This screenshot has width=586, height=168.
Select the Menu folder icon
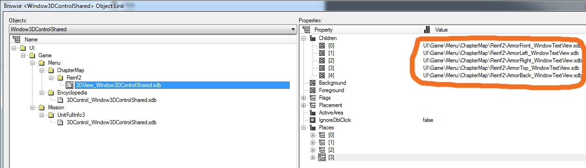[x=41, y=63]
